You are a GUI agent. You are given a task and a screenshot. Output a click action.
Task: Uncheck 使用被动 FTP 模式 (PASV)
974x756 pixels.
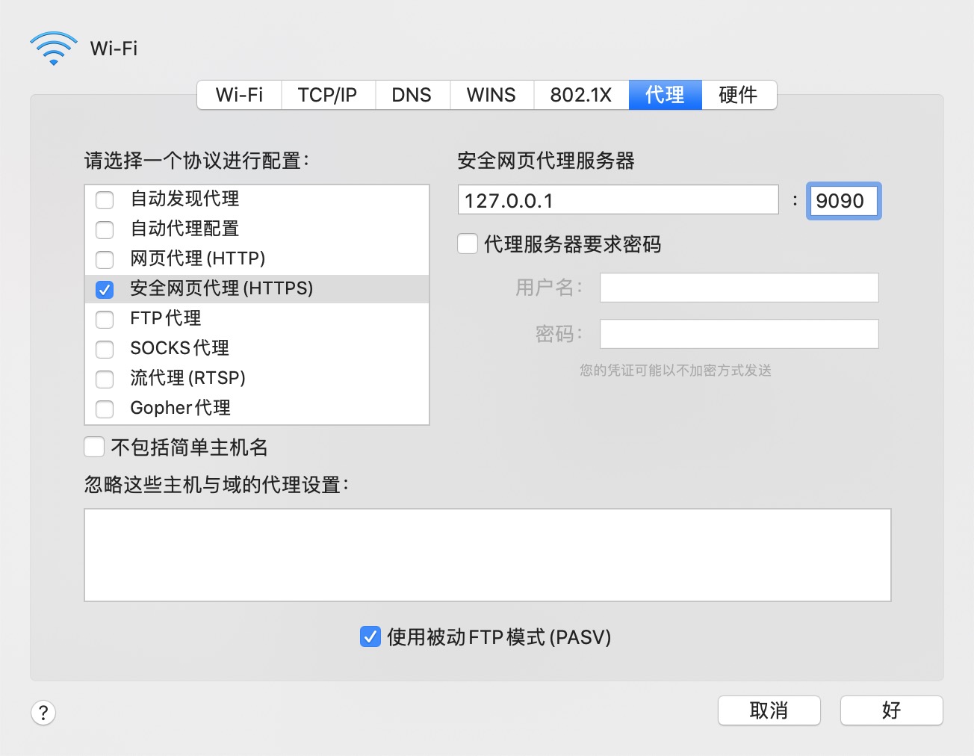click(370, 636)
